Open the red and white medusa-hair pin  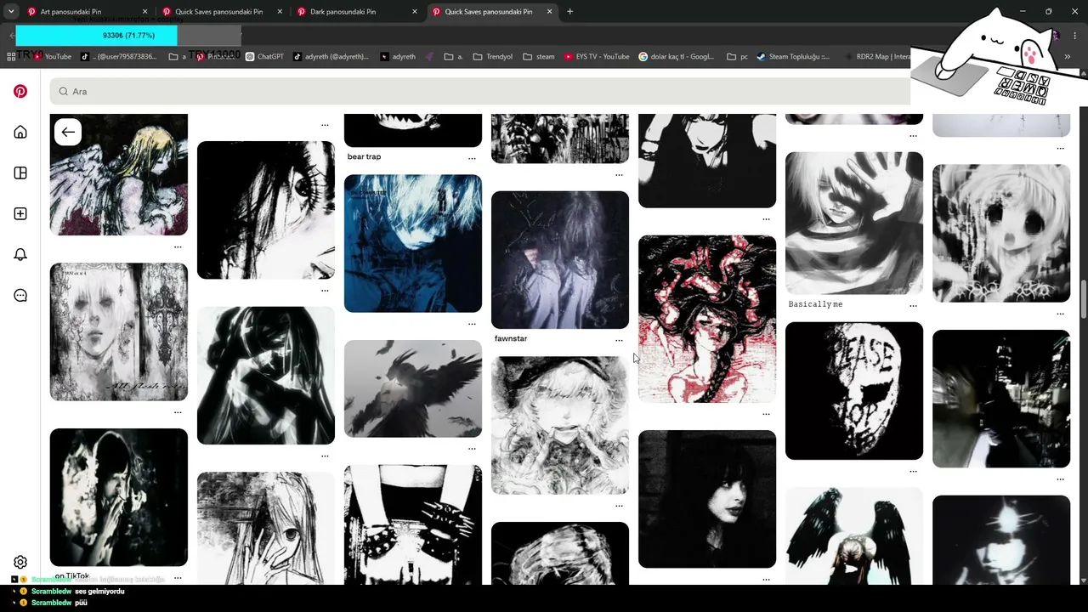(x=707, y=319)
